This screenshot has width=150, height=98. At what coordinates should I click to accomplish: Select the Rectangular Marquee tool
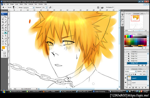(x=3, y=17)
